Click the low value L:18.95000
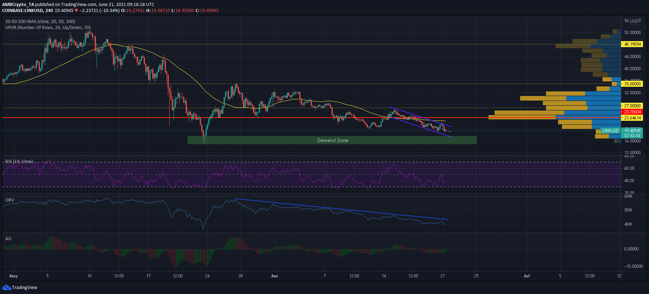Image resolution: width=649 pixels, height=294 pixels. tap(182, 11)
